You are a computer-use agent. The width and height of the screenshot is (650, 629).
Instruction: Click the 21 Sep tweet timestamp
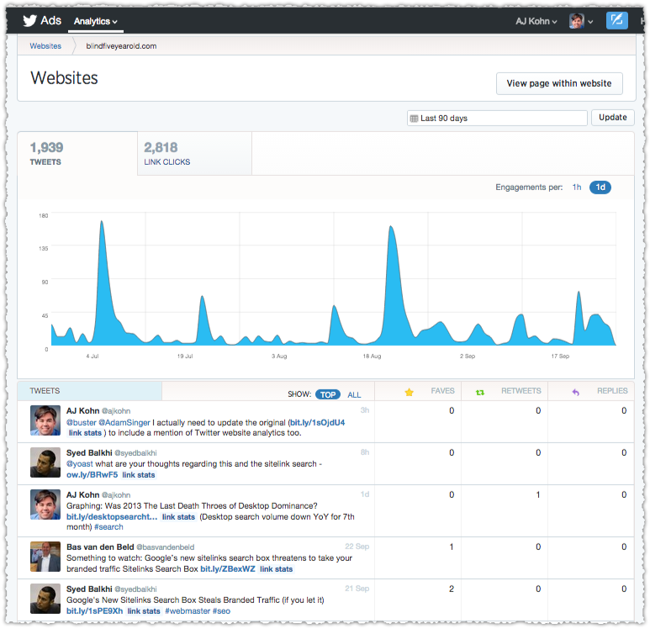click(x=357, y=589)
